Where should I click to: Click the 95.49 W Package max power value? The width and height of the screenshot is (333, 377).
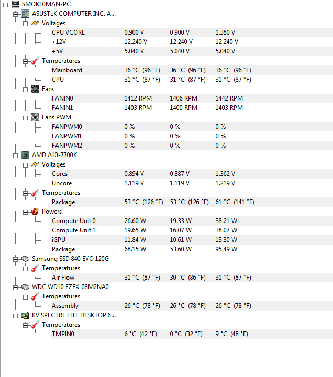tap(226, 249)
